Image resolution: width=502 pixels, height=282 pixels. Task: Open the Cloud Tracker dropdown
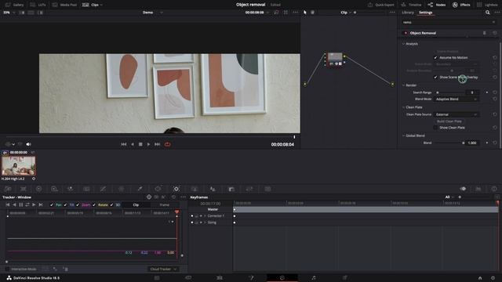click(163, 269)
